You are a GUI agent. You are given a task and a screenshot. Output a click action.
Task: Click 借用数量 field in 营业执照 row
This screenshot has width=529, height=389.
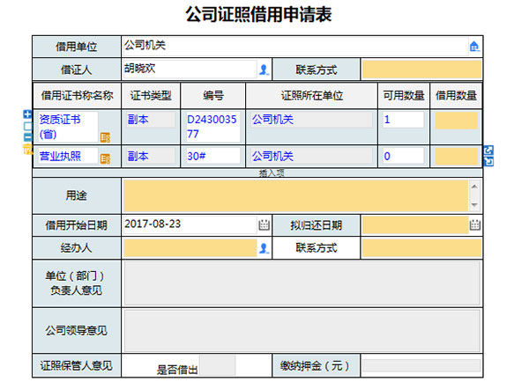456,157
